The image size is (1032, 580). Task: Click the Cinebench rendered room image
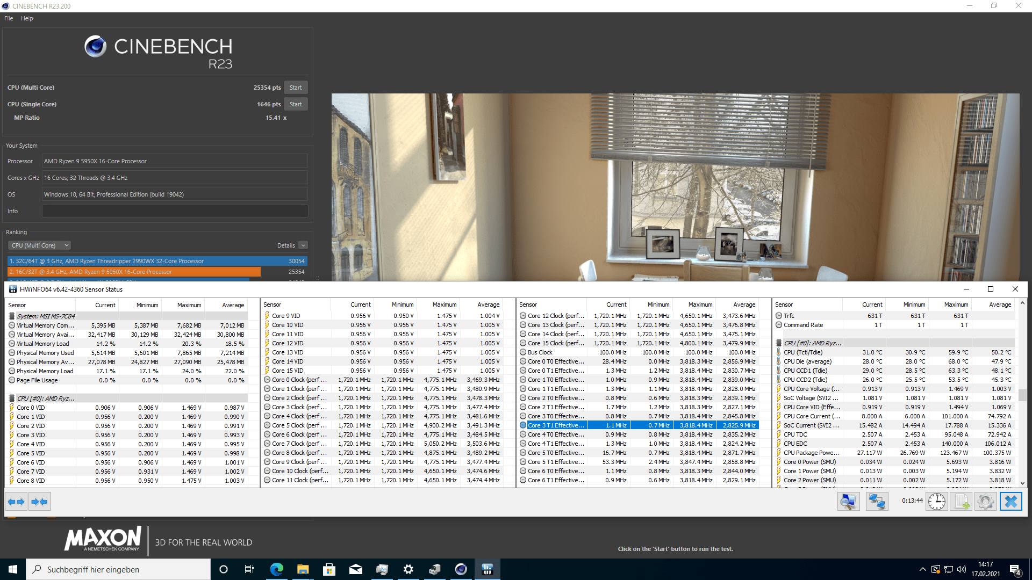pos(675,187)
